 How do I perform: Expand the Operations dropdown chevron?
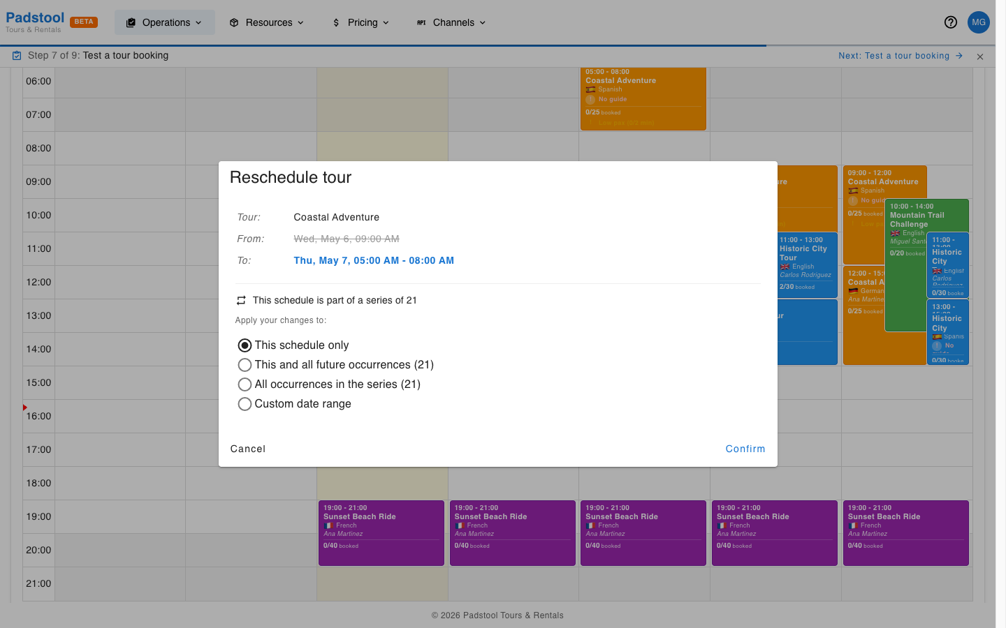198,22
